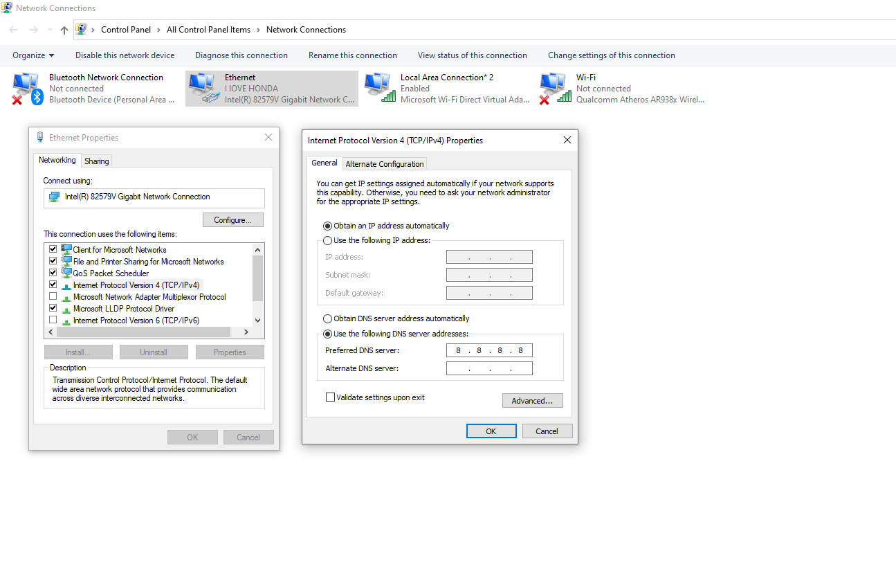This screenshot has height=567, width=896.
Task: Close the Ethernet Properties dialog
Action: click(x=268, y=138)
